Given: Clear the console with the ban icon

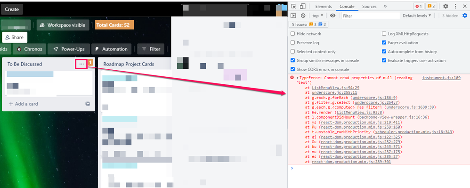Looking at the screenshot, I should [303, 16].
